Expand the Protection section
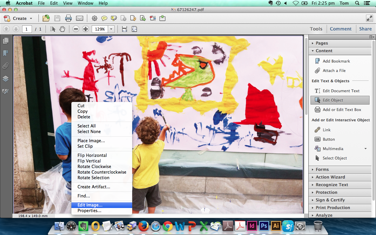This screenshot has width=376, height=235. 340,192
